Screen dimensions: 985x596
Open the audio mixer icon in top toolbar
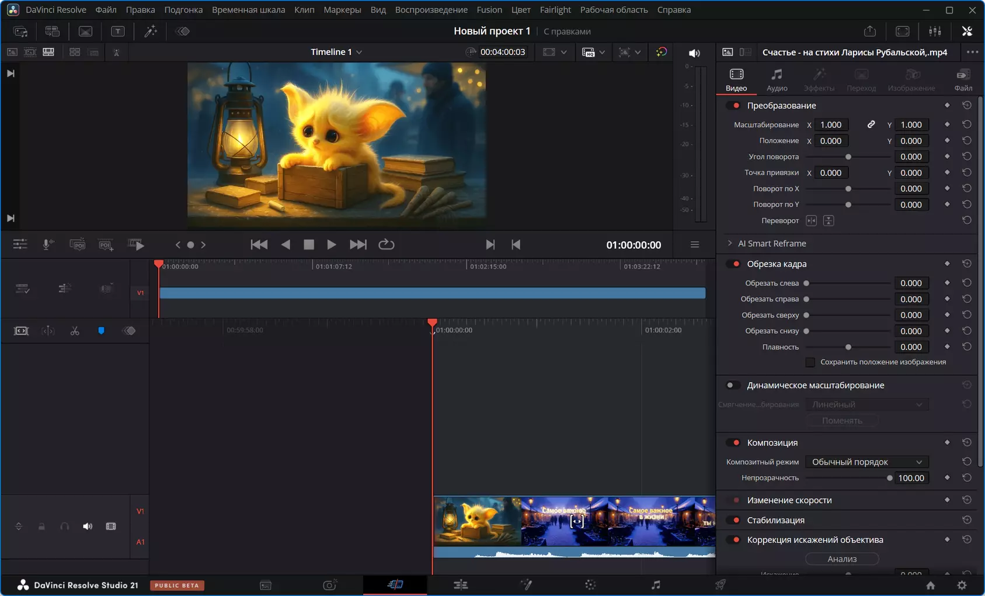click(x=935, y=32)
